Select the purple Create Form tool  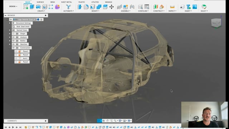coord(57,7)
